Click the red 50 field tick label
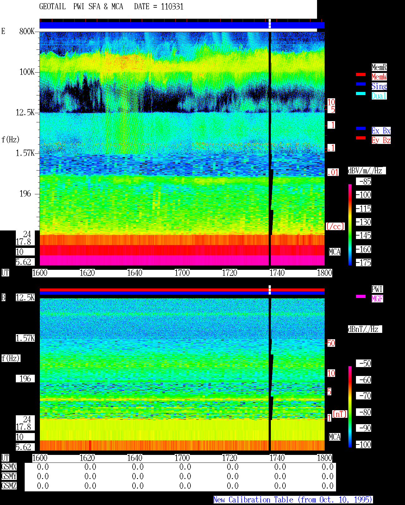 tap(331, 343)
